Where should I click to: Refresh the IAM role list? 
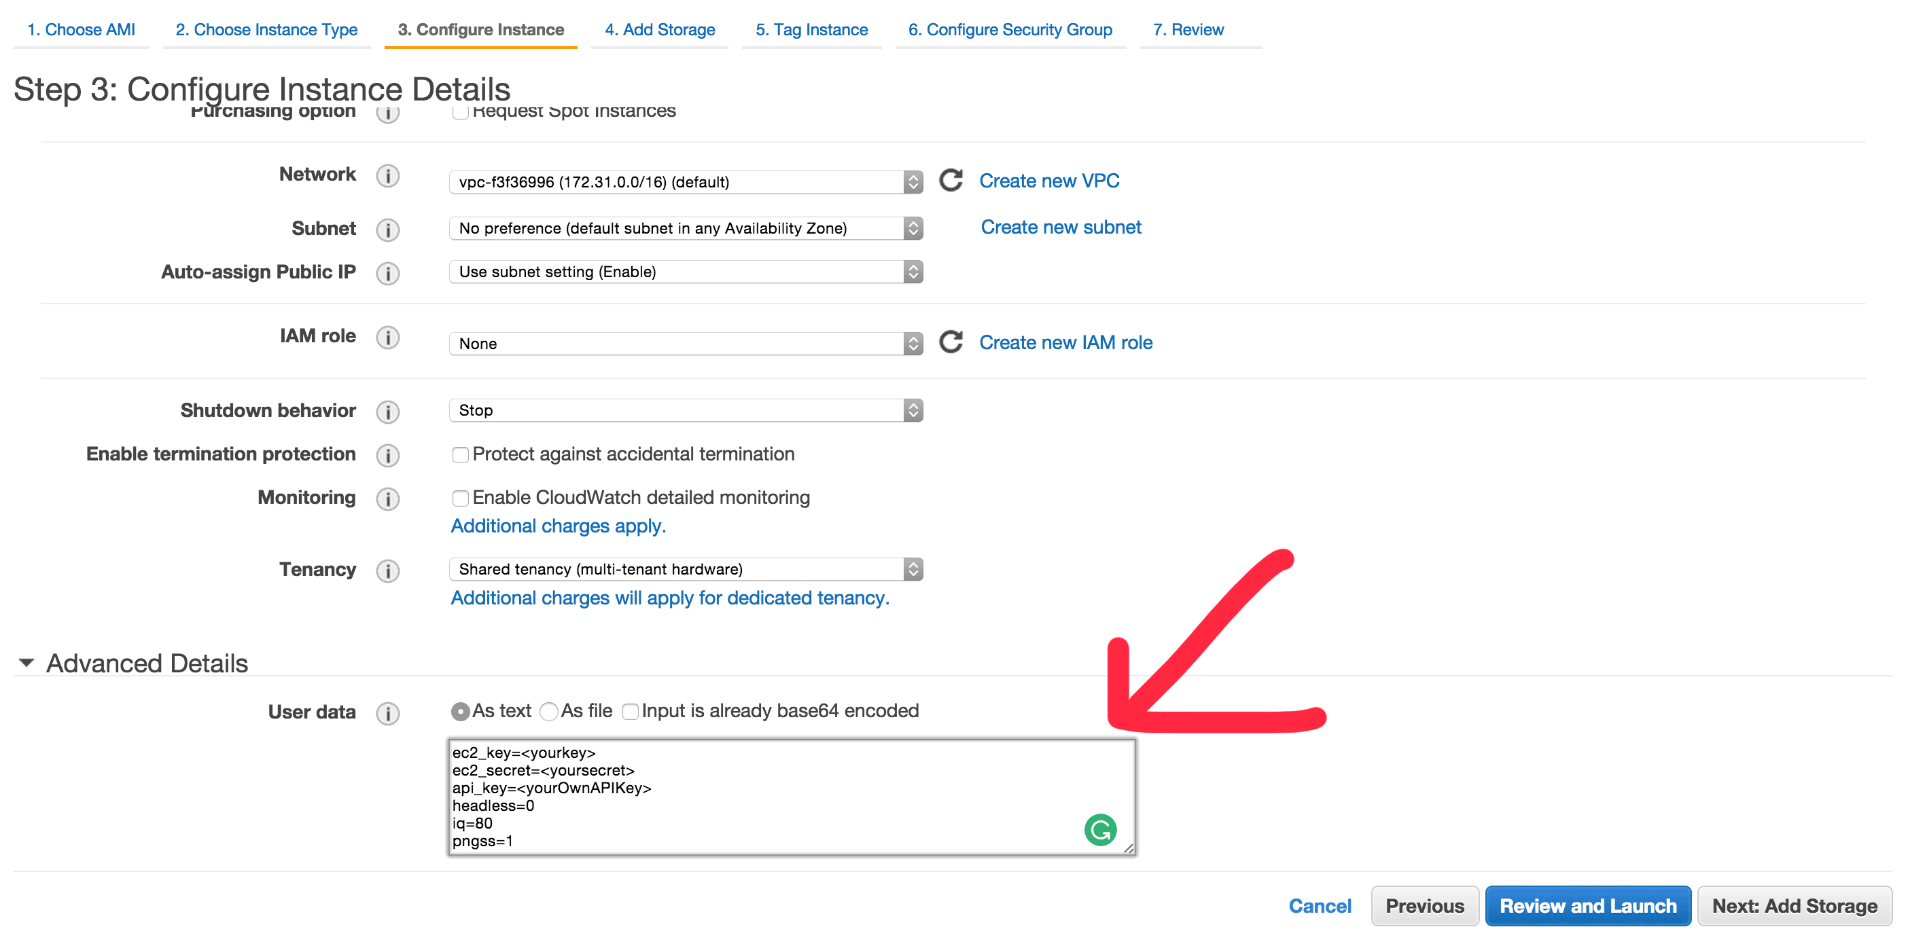pyautogui.click(x=951, y=342)
